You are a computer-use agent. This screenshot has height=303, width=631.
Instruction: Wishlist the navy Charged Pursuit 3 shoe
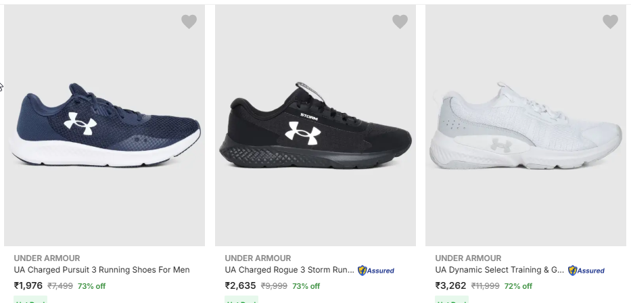pyautogui.click(x=189, y=22)
